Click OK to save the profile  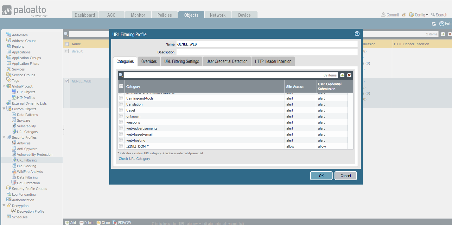[x=321, y=175]
